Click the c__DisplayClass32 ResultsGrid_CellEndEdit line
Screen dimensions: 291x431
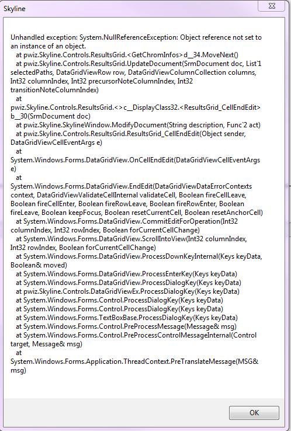click(136, 107)
